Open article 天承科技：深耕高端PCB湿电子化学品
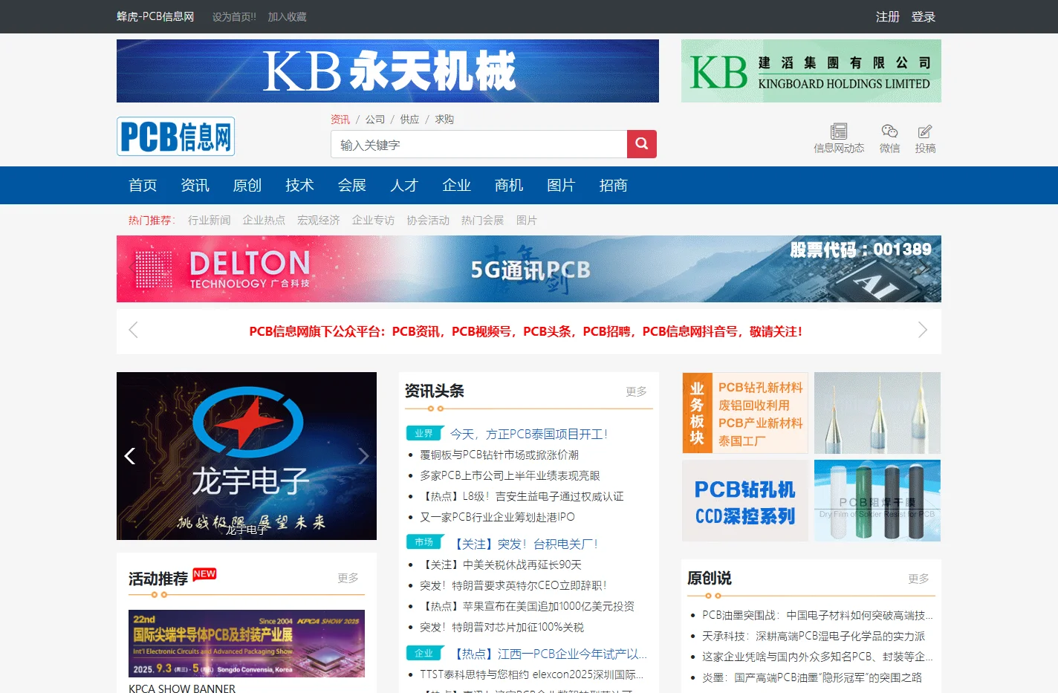 [814, 636]
